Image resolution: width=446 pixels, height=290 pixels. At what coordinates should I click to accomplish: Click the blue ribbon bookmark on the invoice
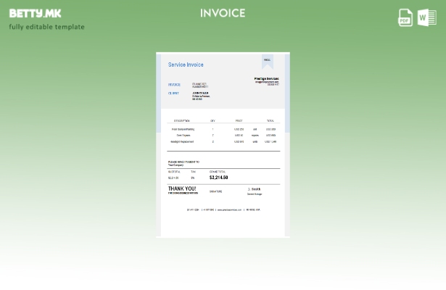coord(267,62)
